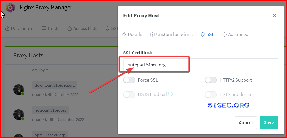This screenshot has width=287, height=138.
Task: Cancel editing the proxy host
Action: click(x=246, y=123)
